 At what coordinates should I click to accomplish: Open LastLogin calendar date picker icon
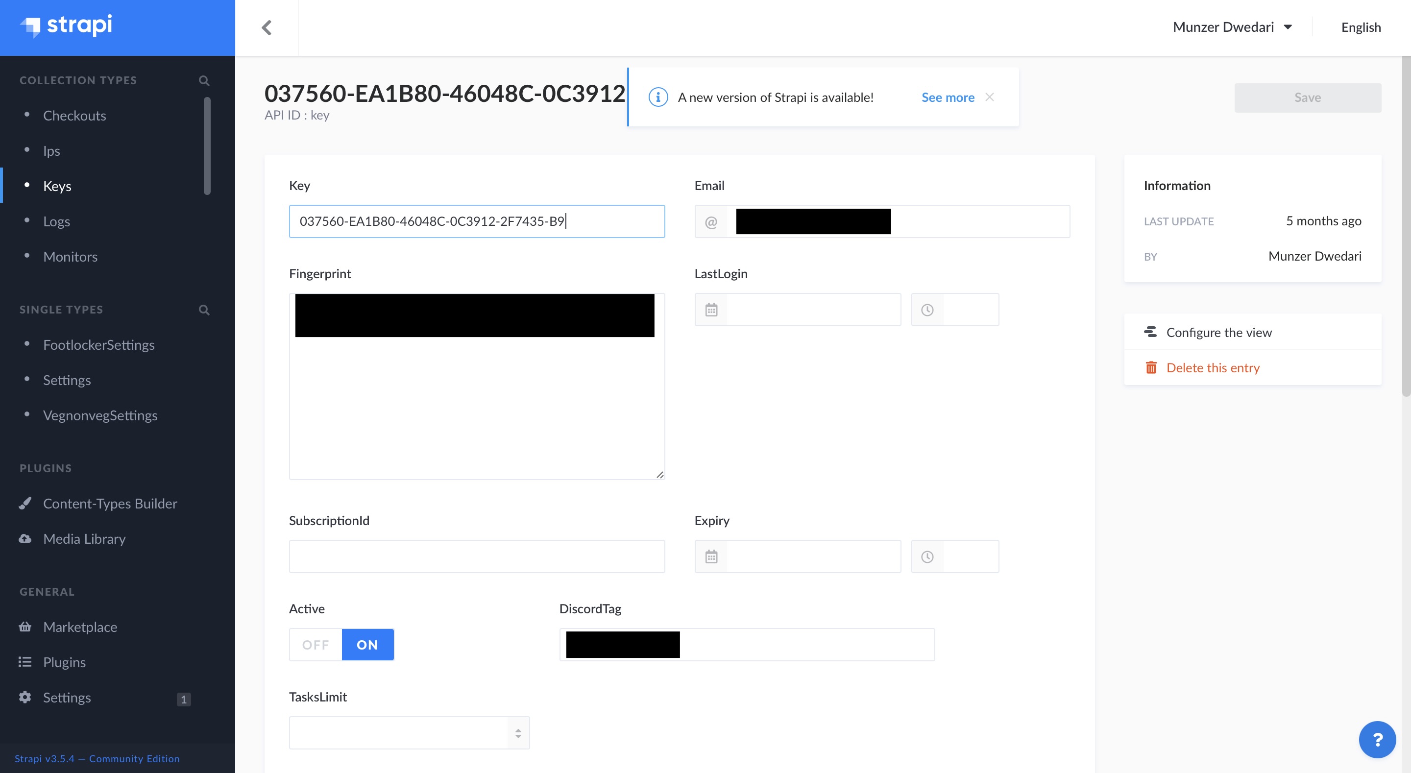tap(711, 310)
